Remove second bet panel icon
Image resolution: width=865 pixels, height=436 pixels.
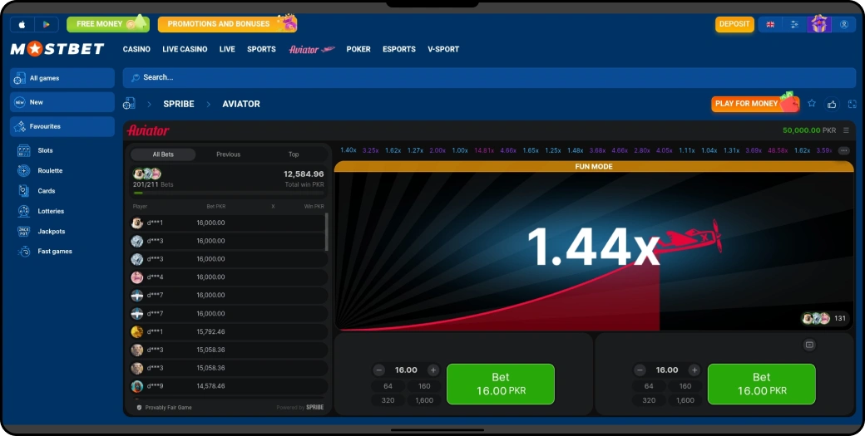(x=809, y=345)
